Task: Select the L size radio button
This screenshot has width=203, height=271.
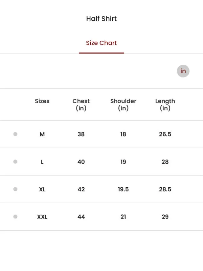Action: [x=15, y=162]
